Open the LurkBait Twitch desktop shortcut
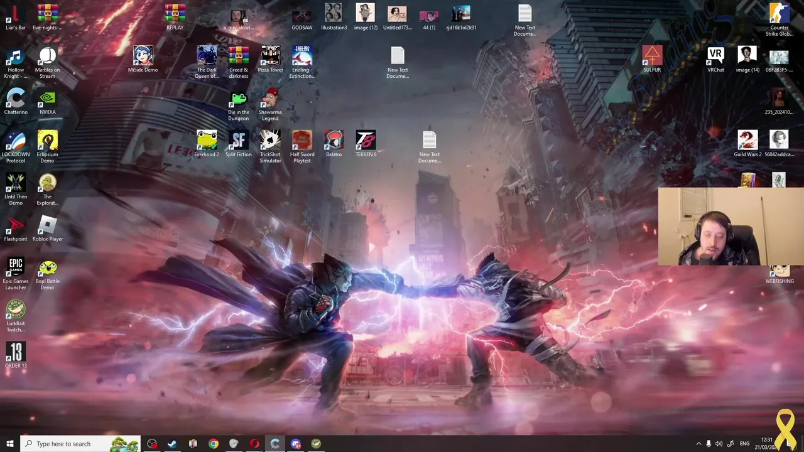The height and width of the screenshot is (452, 804). (x=16, y=316)
